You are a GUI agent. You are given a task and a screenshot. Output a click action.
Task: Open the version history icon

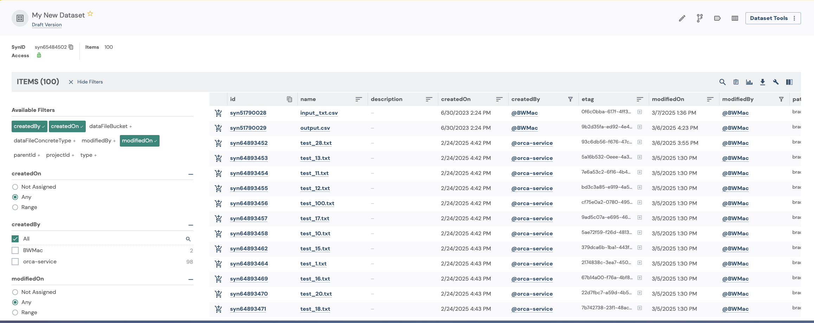pos(699,18)
